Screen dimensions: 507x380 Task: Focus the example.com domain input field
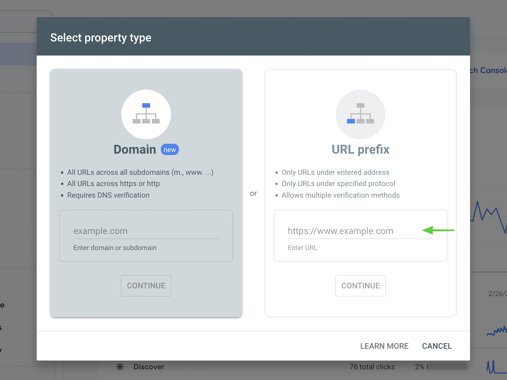coord(146,231)
